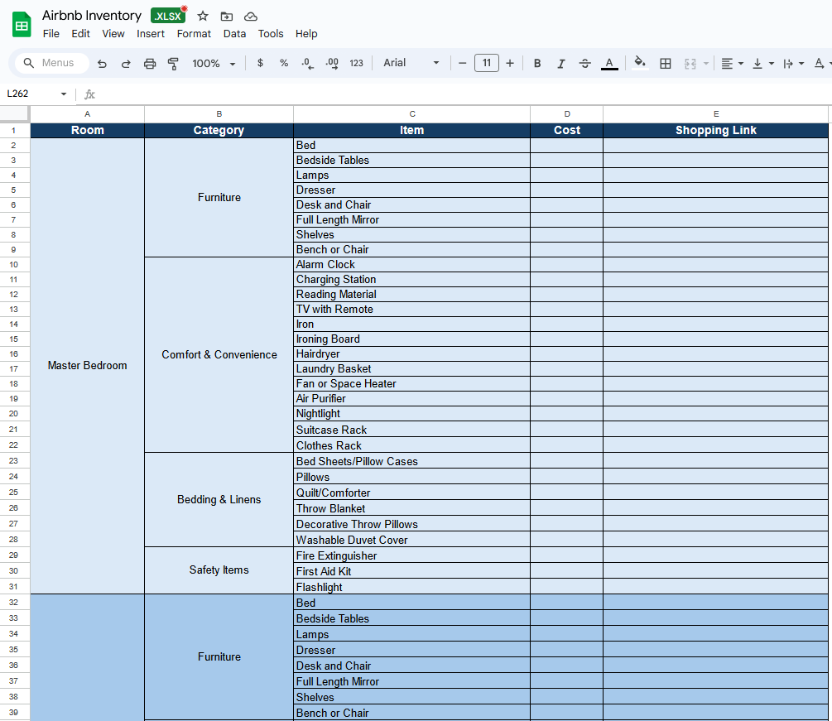The height and width of the screenshot is (721, 832).
Task: Activate the paint format tool
Action: [x=173, y=64]
